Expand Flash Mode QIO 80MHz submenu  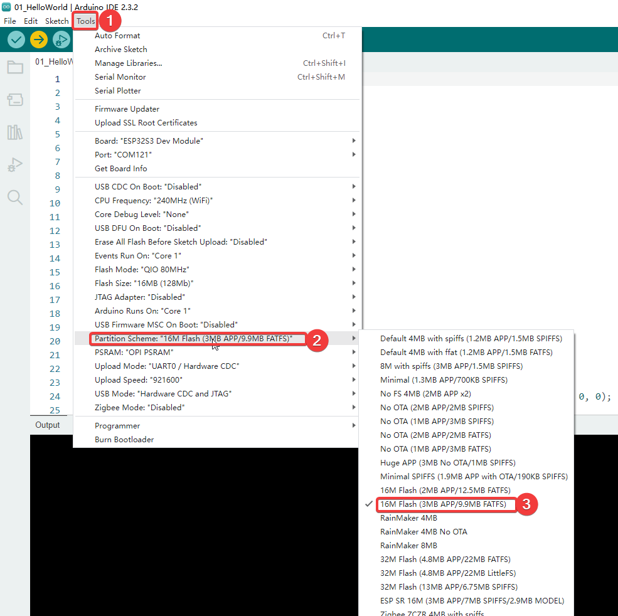pyautogui.click(x=217, y=269)
